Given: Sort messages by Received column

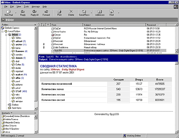Looking at the screenshot, I should point(156,25).
